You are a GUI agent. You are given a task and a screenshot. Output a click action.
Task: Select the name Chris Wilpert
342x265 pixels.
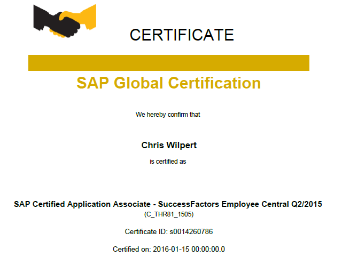[169, 145]
